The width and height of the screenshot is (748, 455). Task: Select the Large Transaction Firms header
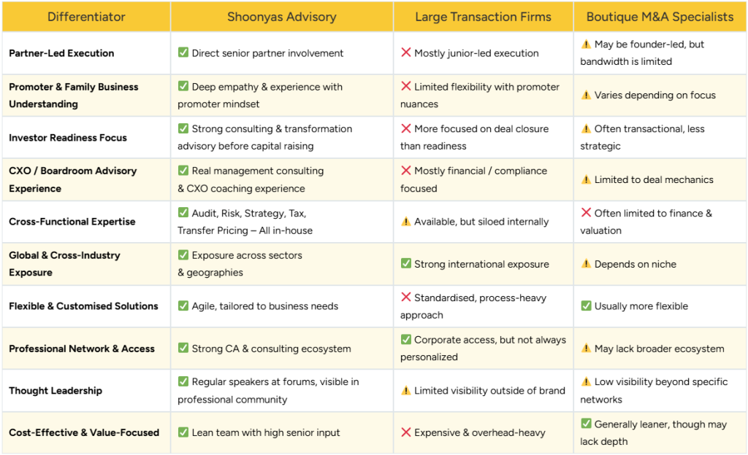[484, 17]
